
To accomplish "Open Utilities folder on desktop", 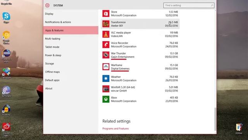I will click(239, 129).
